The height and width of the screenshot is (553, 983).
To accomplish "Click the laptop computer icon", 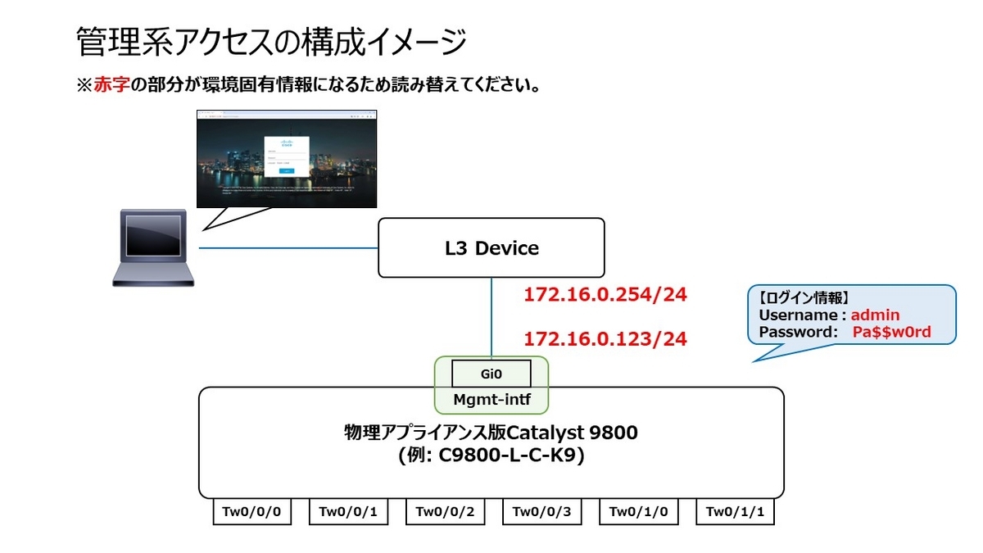I will click(x=154, y=247).
